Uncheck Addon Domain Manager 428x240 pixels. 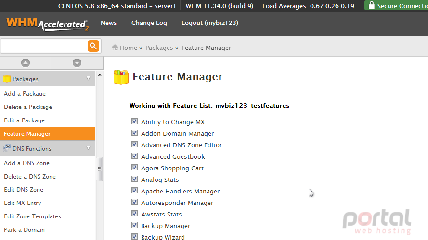click(x=134, y=133)
